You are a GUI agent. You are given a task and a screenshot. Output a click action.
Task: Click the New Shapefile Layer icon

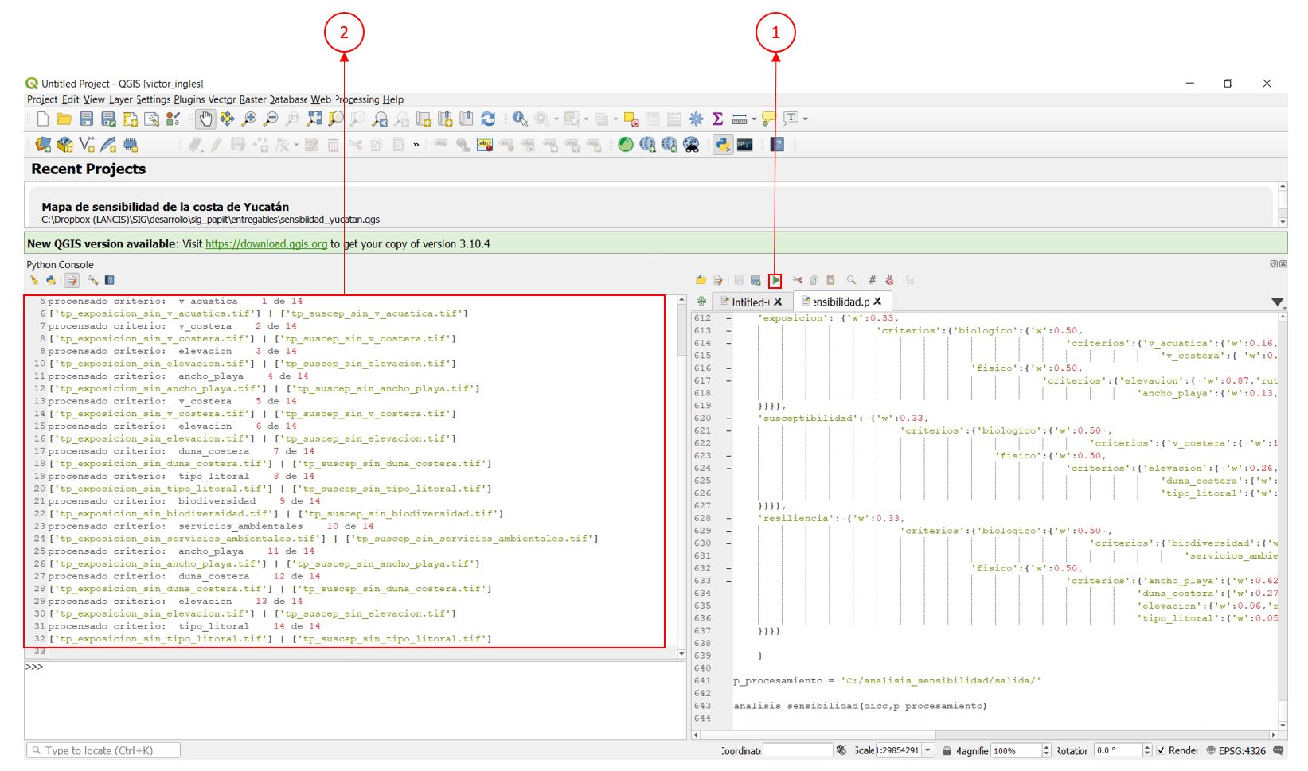tap(87, 144)
